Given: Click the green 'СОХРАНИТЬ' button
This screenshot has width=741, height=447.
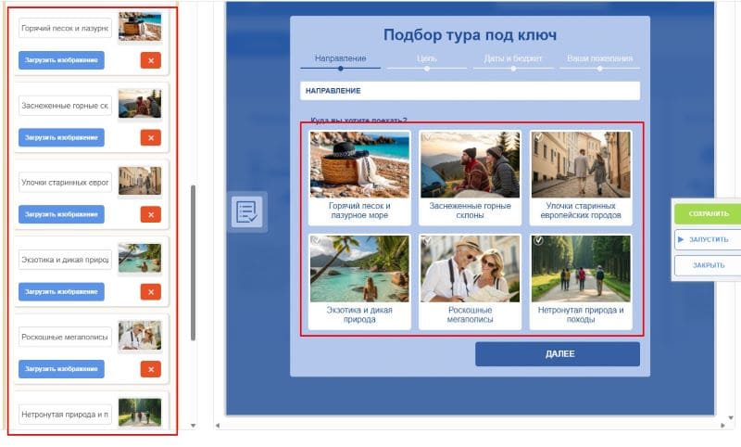Looking at the screenshot, I should click(708, 214).
